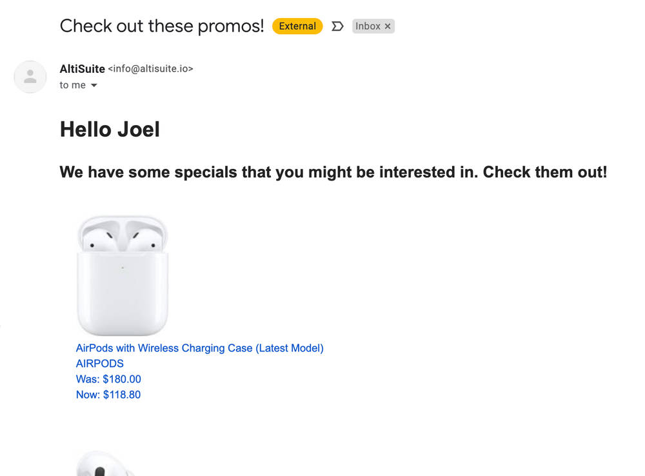Click the specials 'Check them out!' heading
Viewport: 645px width, 476px height.
(x=333, y=172)
